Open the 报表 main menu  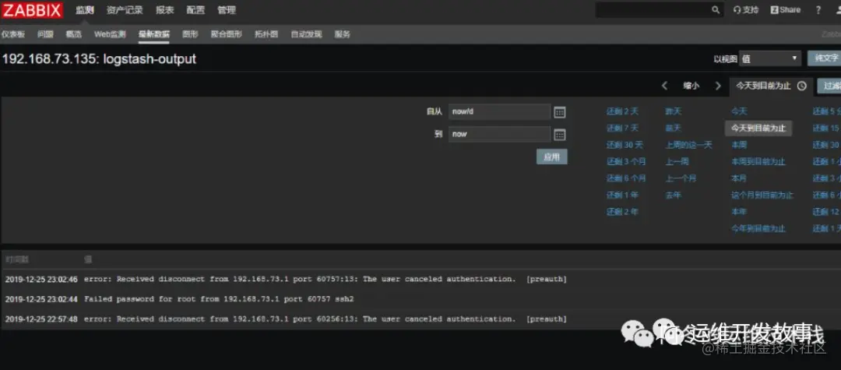[164, 9]
